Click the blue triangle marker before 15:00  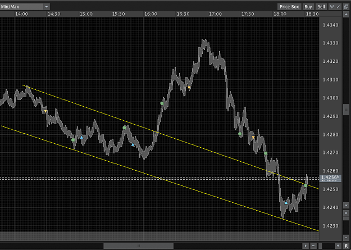(x=81, y=137)
